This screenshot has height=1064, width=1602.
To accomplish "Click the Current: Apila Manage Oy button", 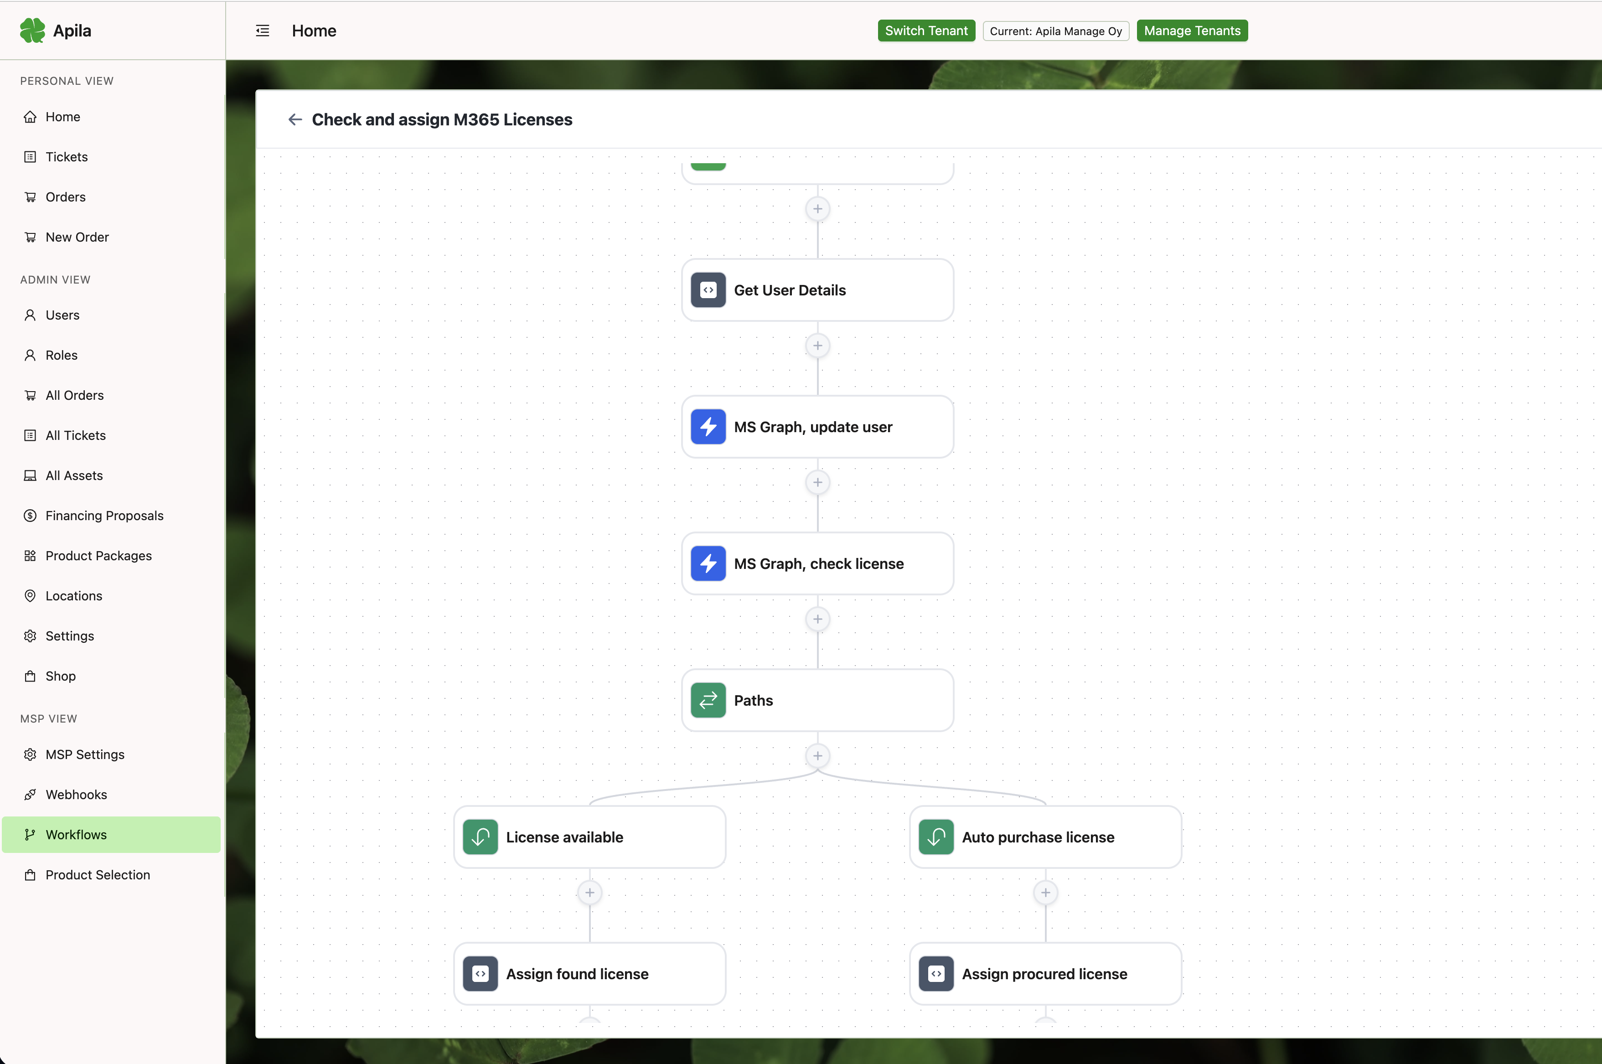I will (1054, 31).
